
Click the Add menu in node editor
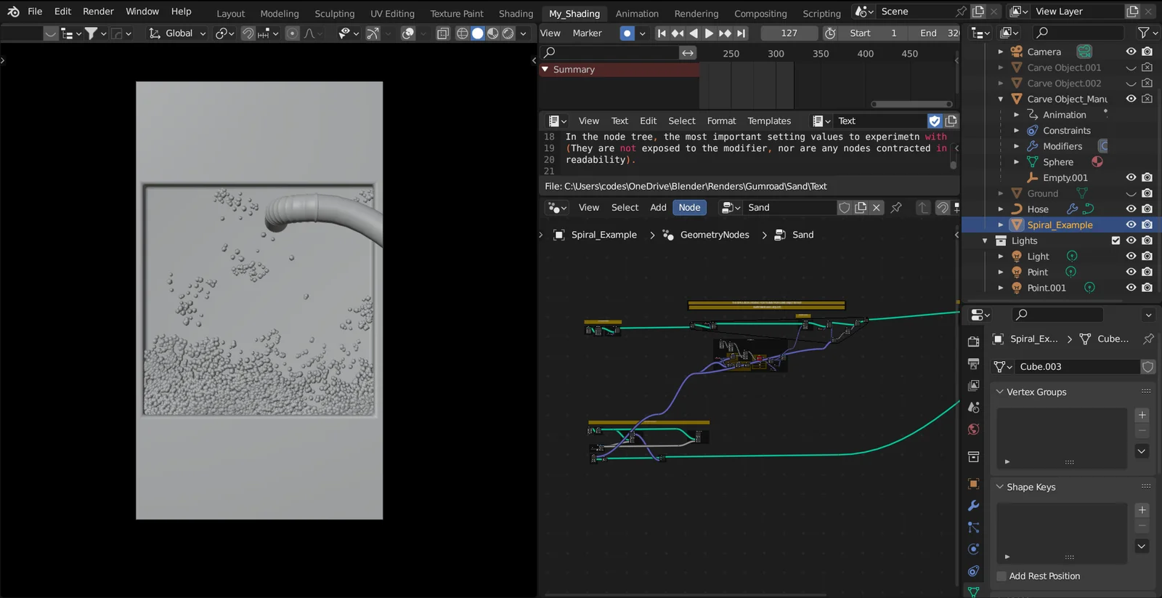click(x=658, y=208)
